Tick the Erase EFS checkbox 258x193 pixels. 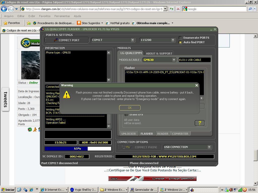coord(126,115)
